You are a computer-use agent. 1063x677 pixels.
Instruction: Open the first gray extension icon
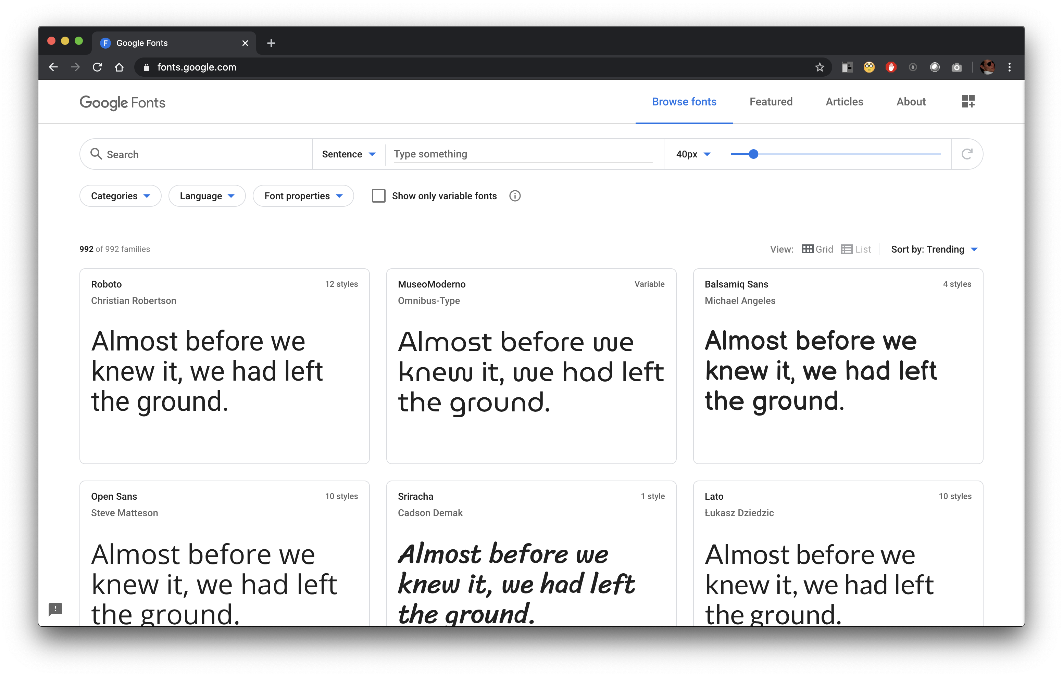point(847,67)
